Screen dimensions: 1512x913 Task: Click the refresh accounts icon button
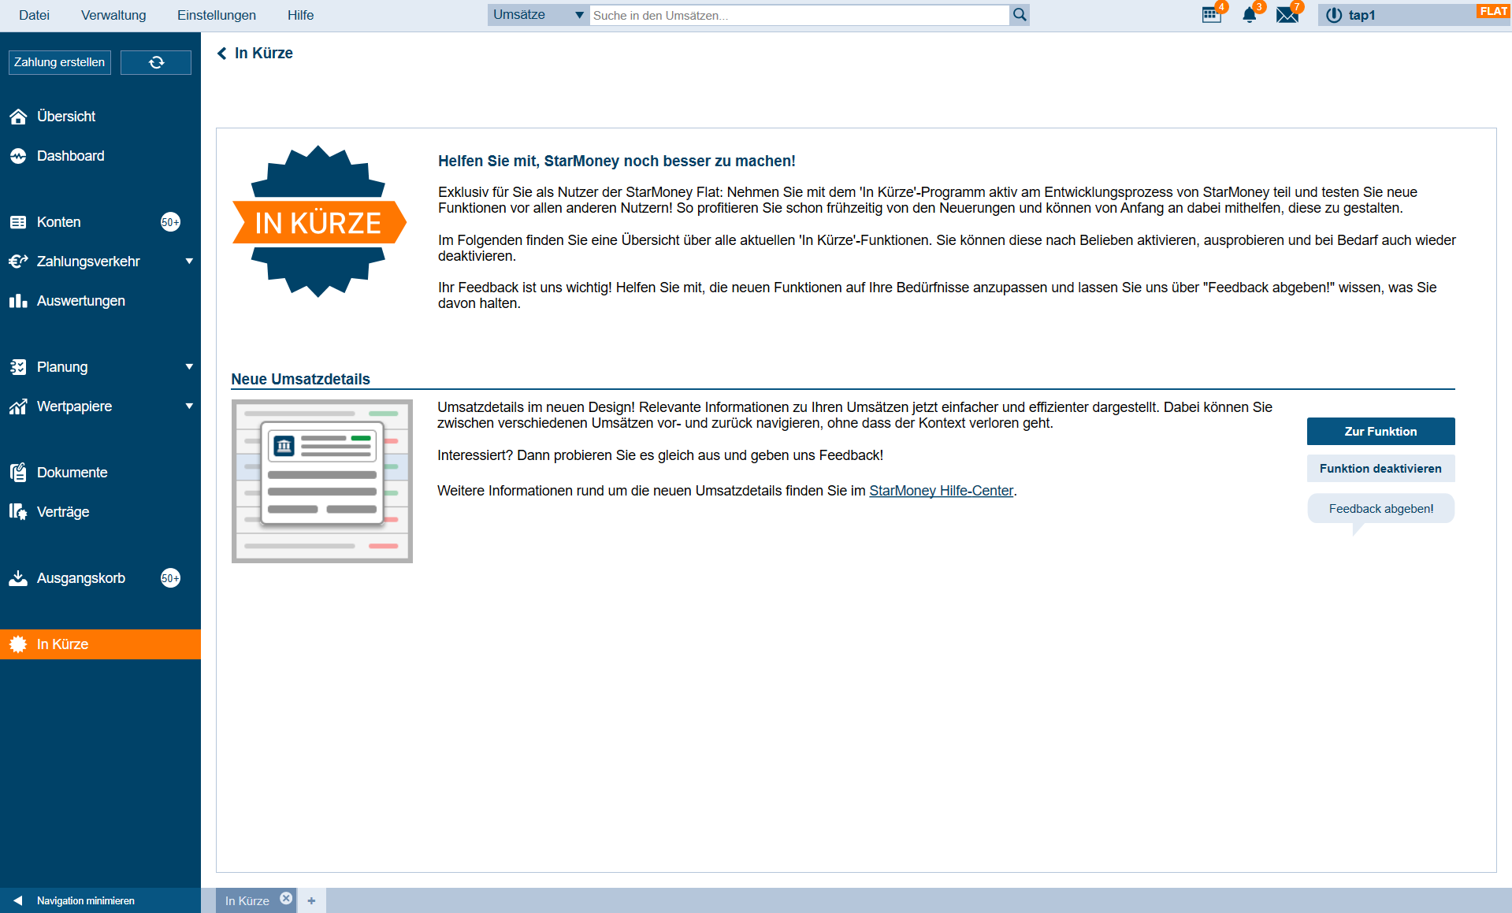[x=156, y=62]
